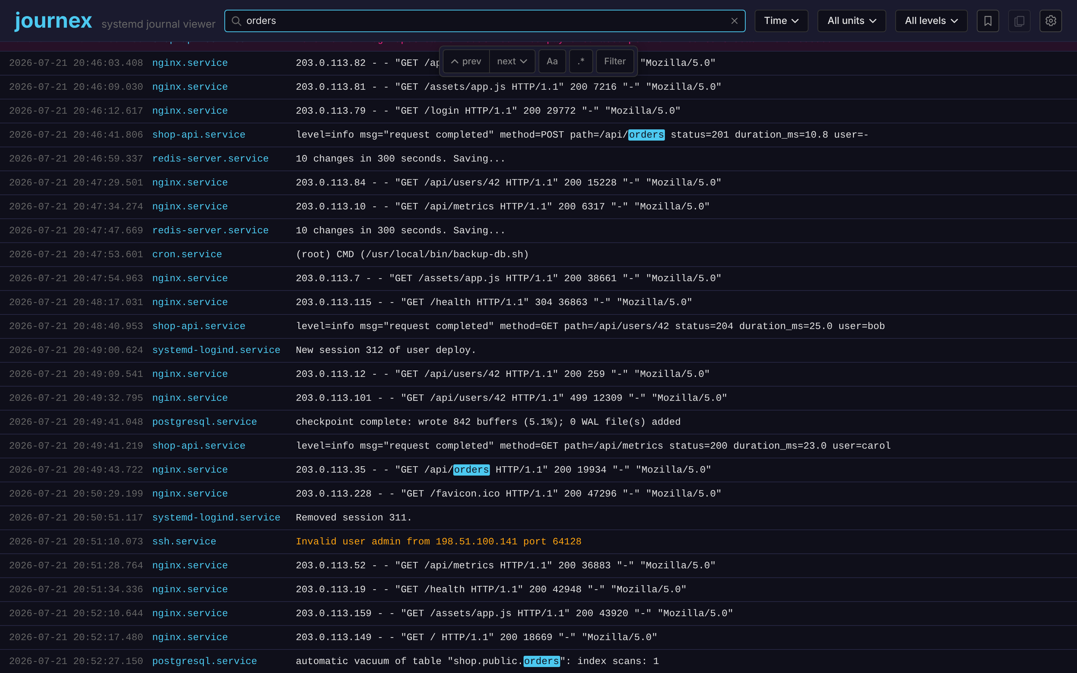Jump to previous match with prev

(x=466, y=61)
